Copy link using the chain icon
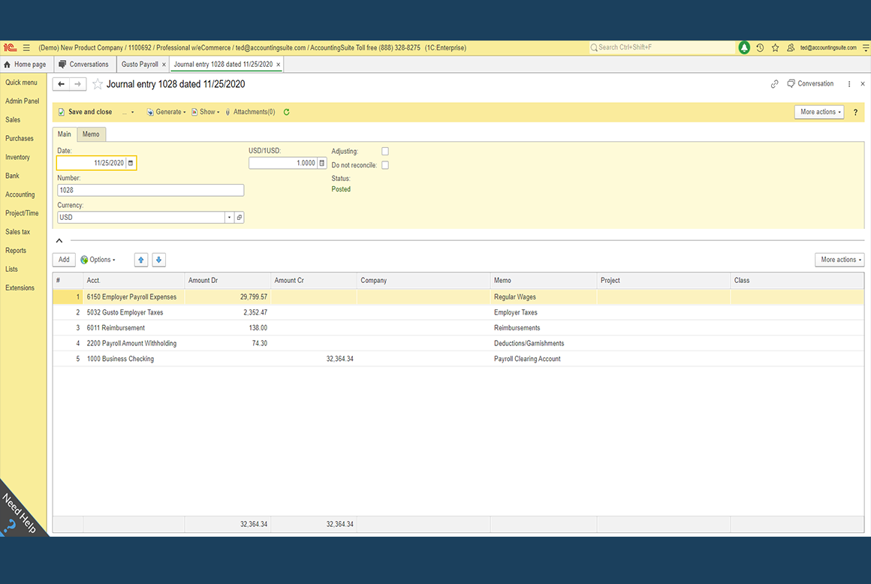This screenshot has width=871, height=584. pos(774,84)
